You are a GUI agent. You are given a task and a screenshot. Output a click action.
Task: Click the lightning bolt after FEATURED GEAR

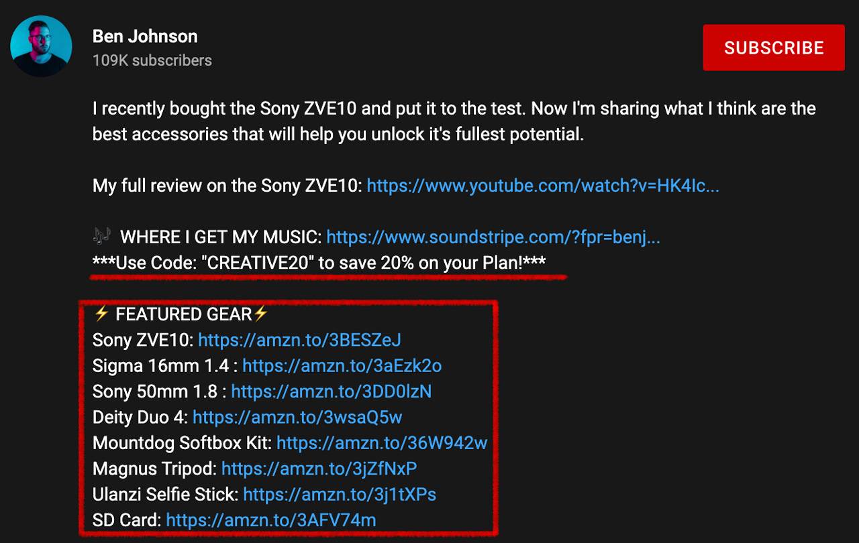pyautogui.click(x=260, y=314)
